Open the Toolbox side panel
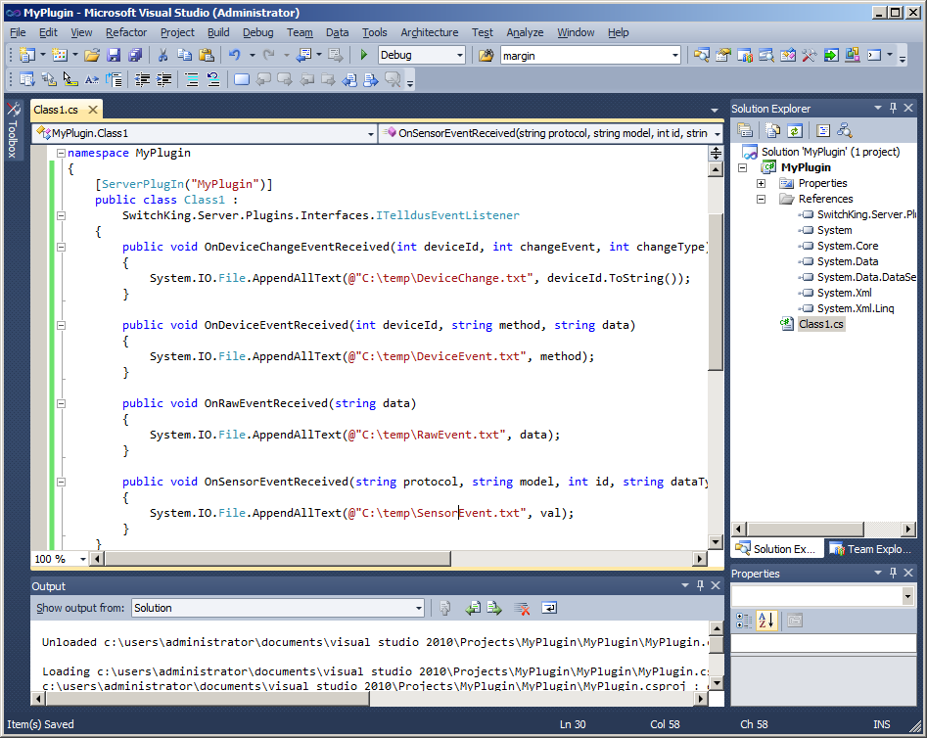927x738 pixels. [13, 131]
